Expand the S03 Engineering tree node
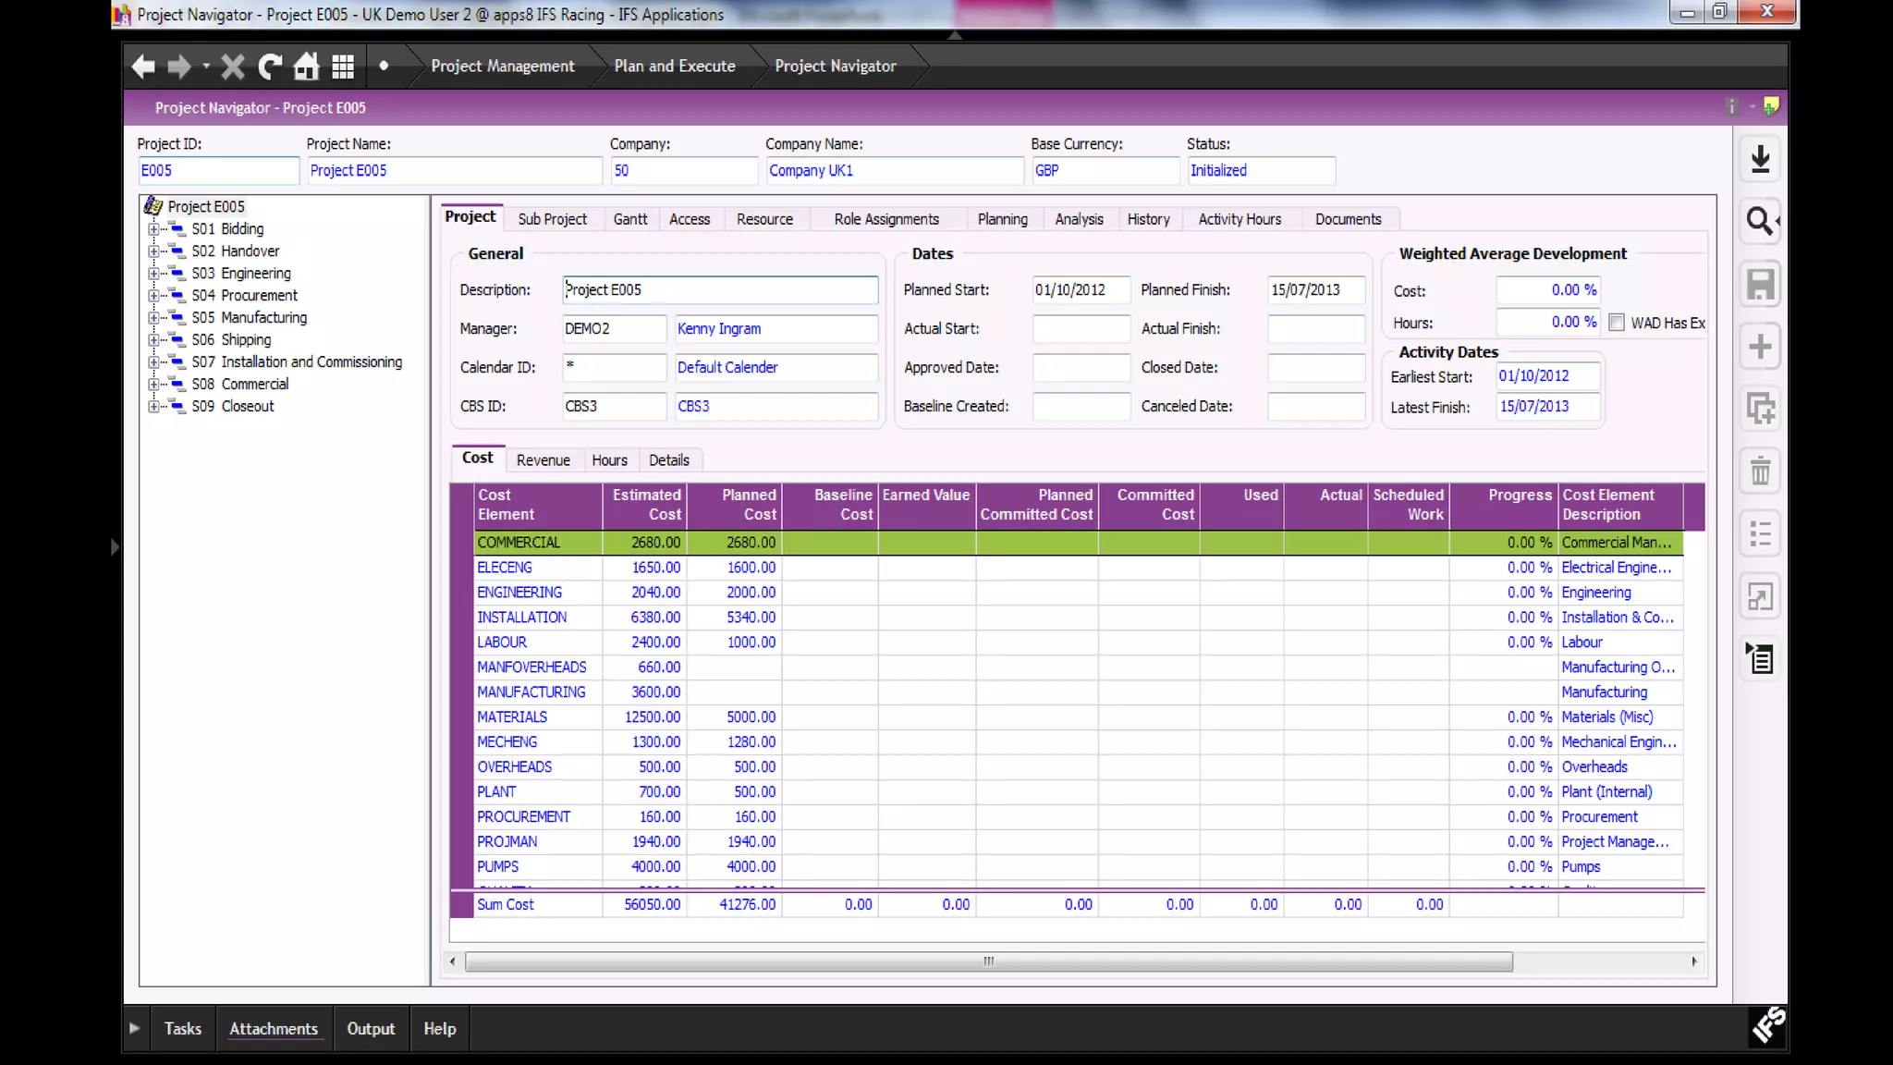Screen dimensions: 1893x1065 click(153, 274)
